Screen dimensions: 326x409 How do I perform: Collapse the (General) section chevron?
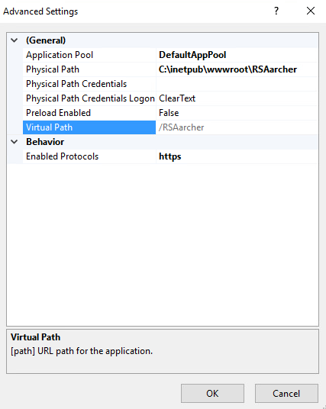point(15,40)
